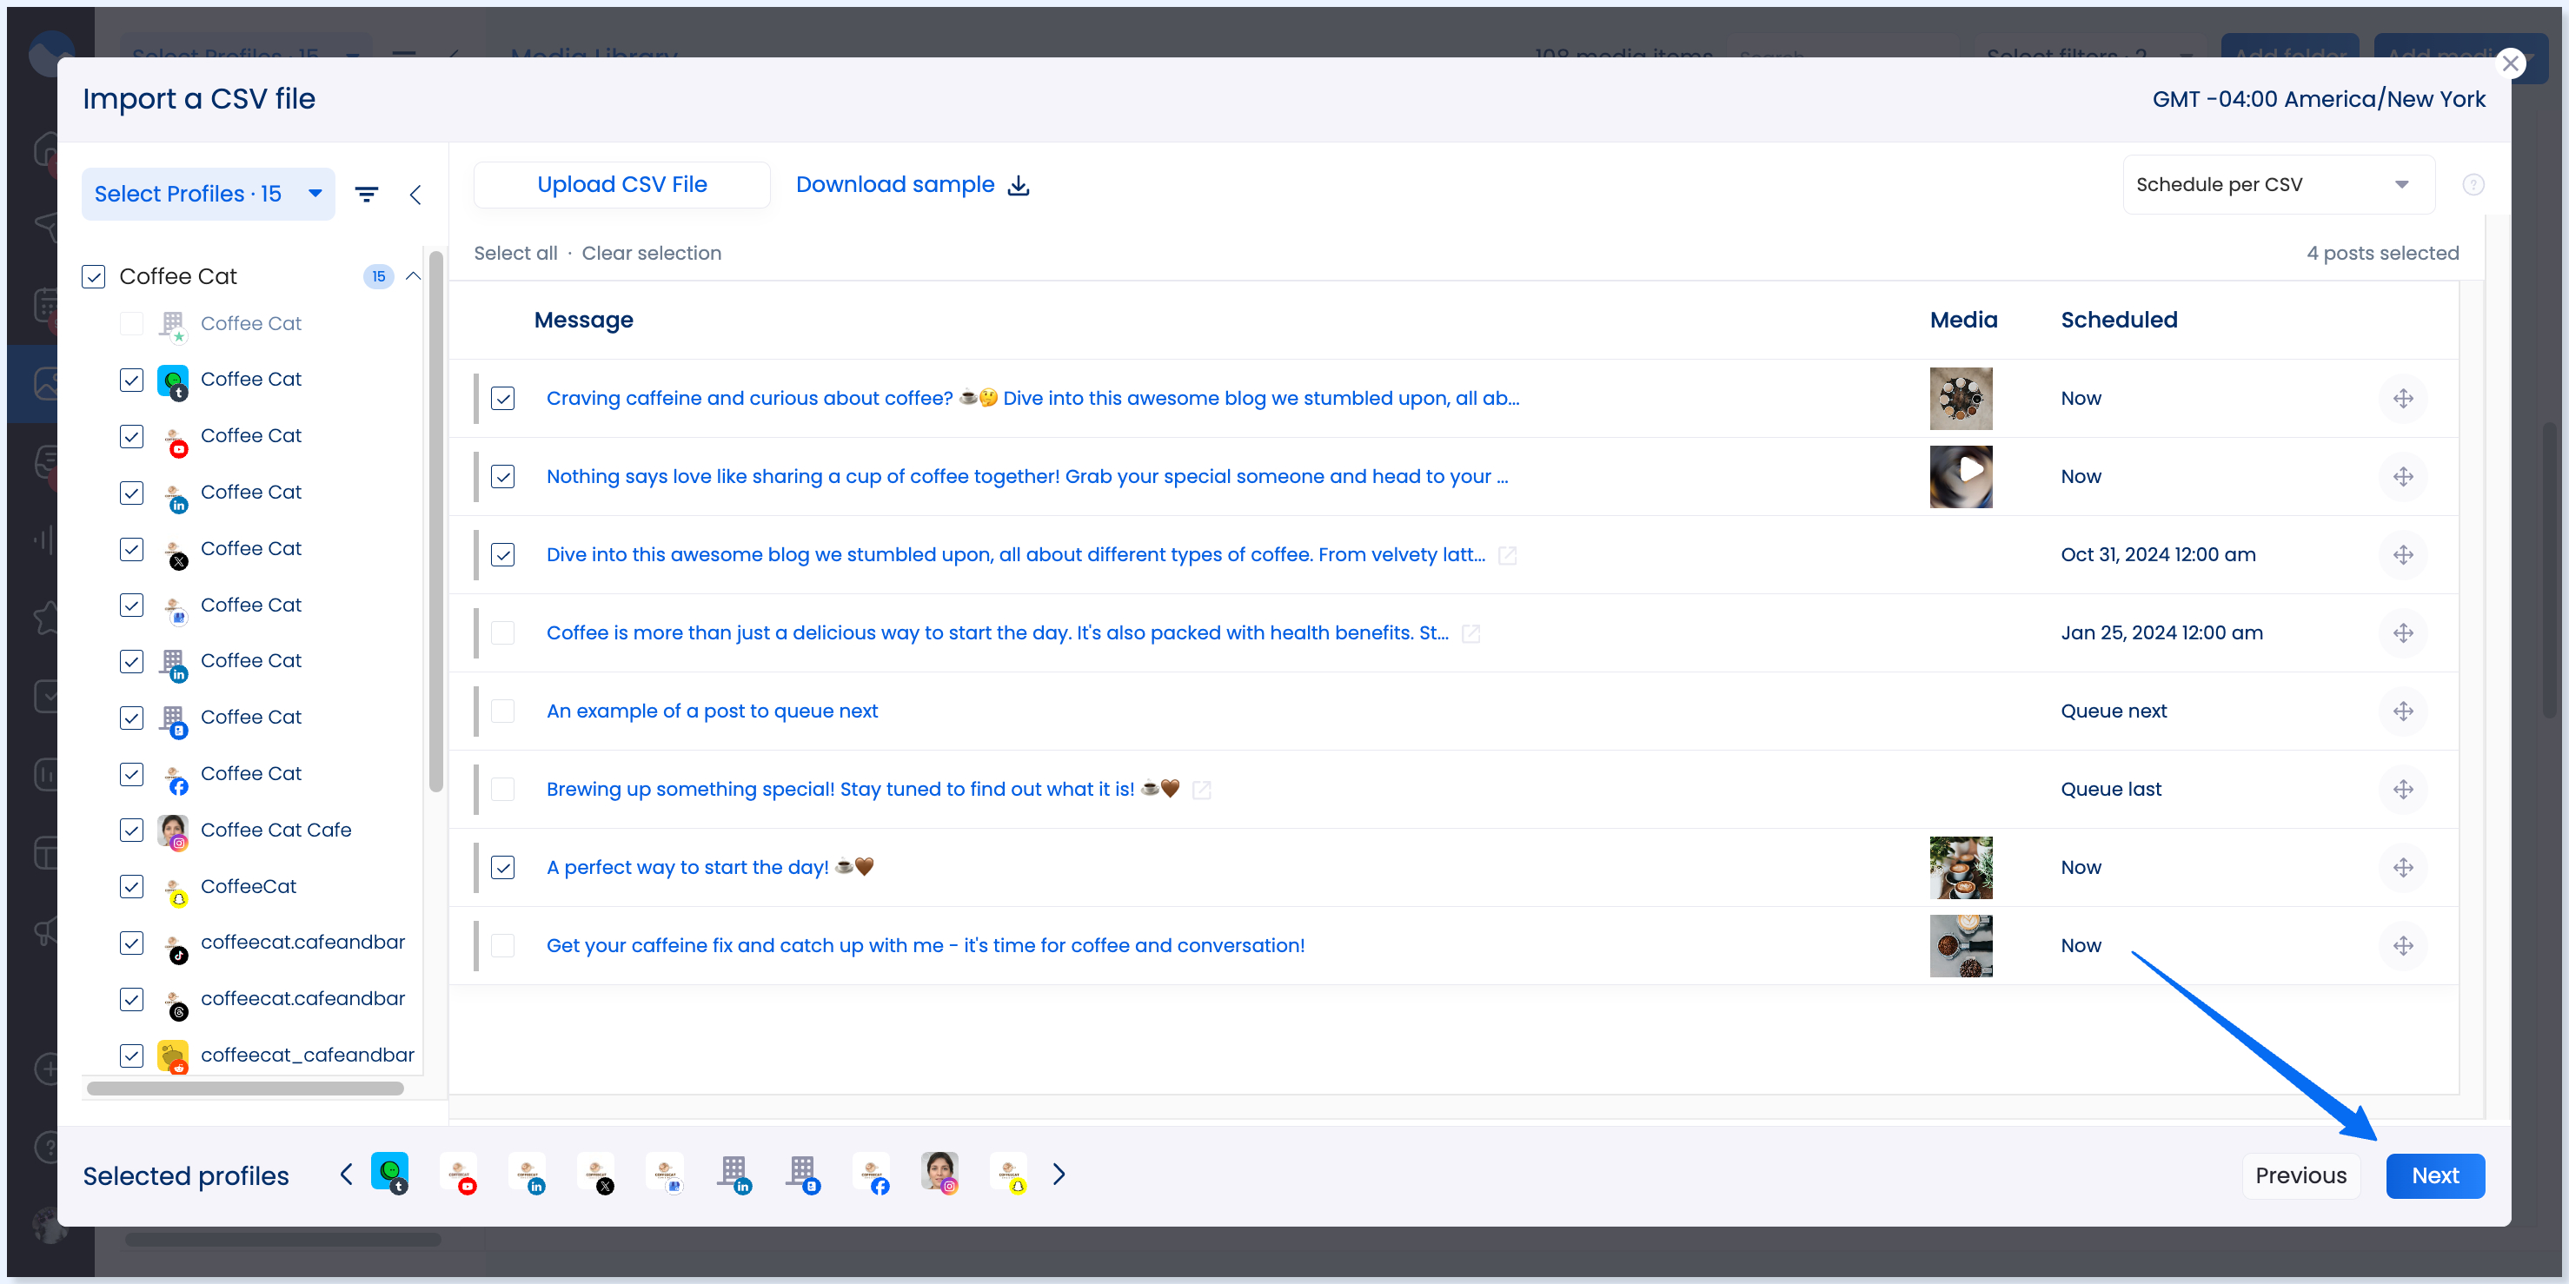This screenshot has width=2569, height=1284.
Task: Click move handle for Queue last post
Action: pyautogui.click(x=2404, y=790)
